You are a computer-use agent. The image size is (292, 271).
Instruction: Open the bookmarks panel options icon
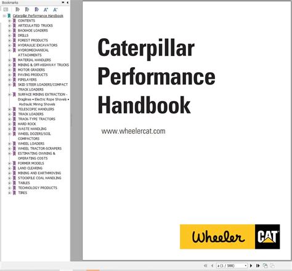click(x=6, y=9)
